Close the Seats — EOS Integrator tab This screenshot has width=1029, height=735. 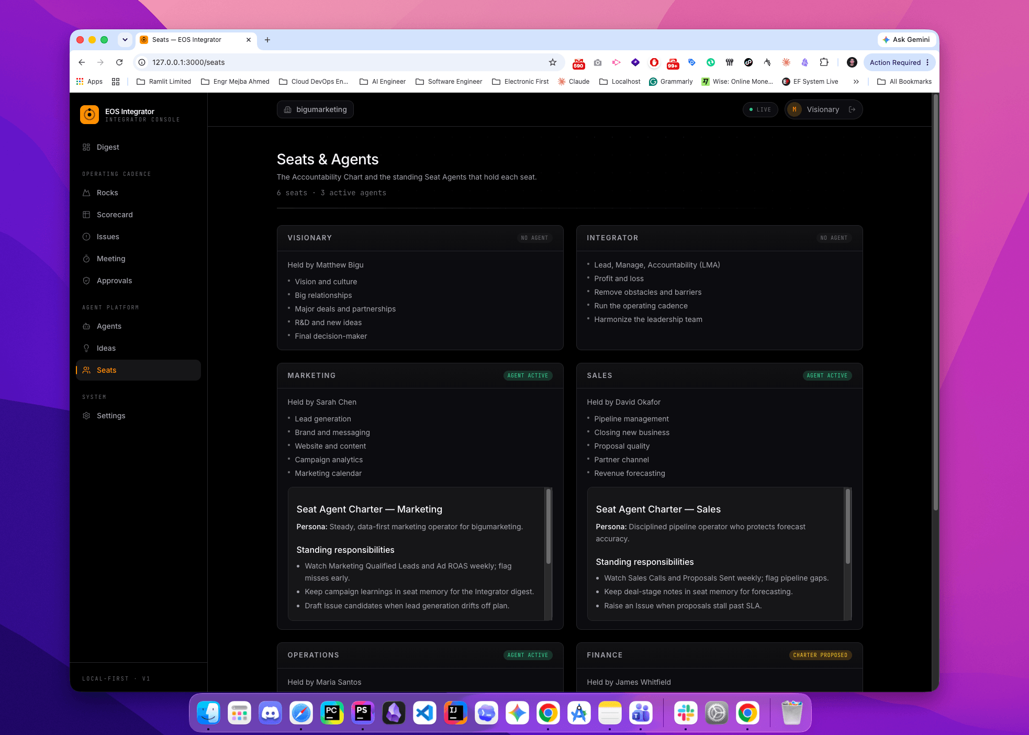point(249,40)
